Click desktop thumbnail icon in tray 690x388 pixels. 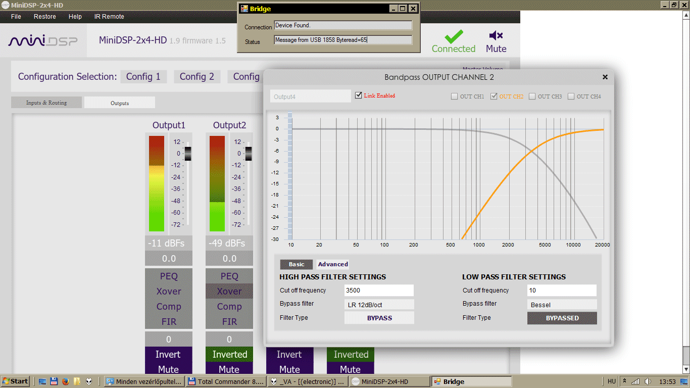[684, 381]
